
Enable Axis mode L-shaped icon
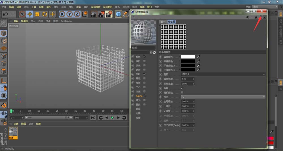point(4,81)
